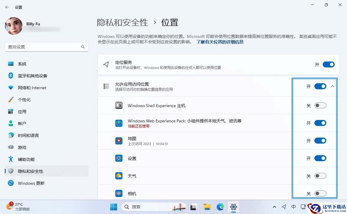Open Task View on the taskbar
Viewport: 347px width, 214px height.
[193, 207]
